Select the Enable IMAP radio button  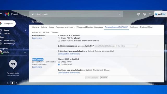click(x=59, y=62)
